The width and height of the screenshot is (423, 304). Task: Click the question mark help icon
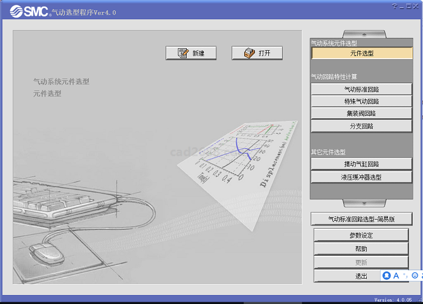point(394,5)
